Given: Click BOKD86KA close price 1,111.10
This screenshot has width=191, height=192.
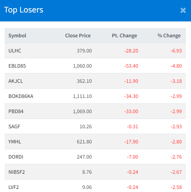Looking at the screenshot, I should 82,96.
